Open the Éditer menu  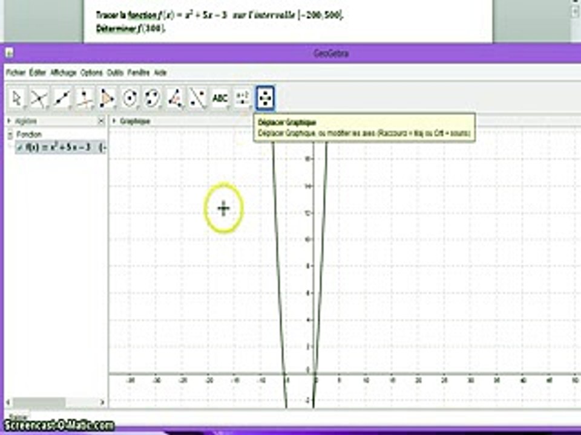38,72
